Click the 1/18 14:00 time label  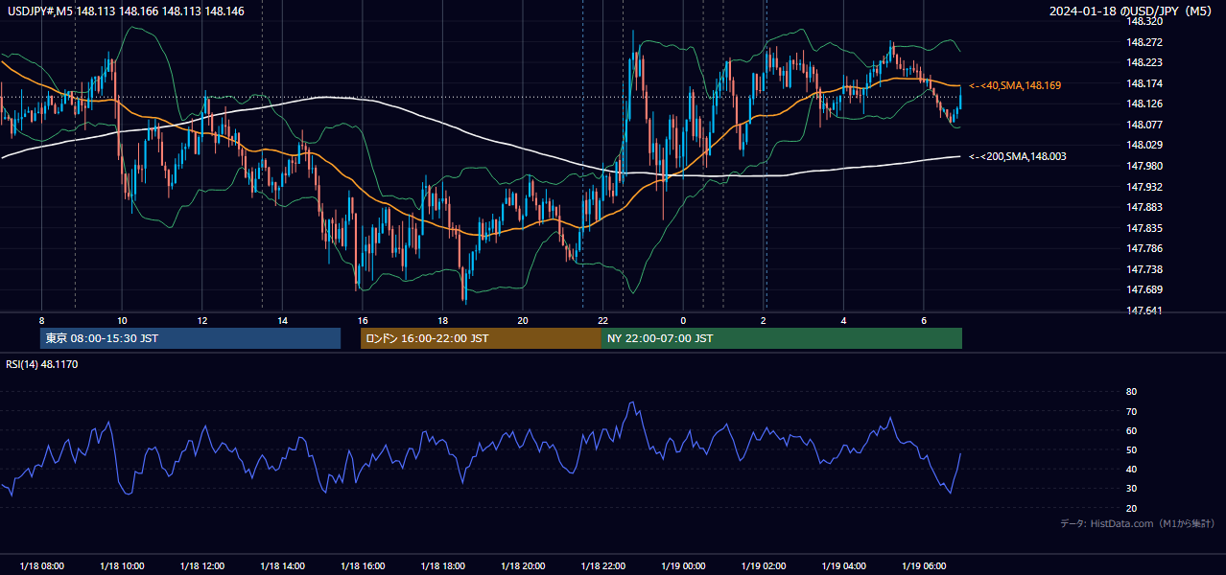point(282,566)
